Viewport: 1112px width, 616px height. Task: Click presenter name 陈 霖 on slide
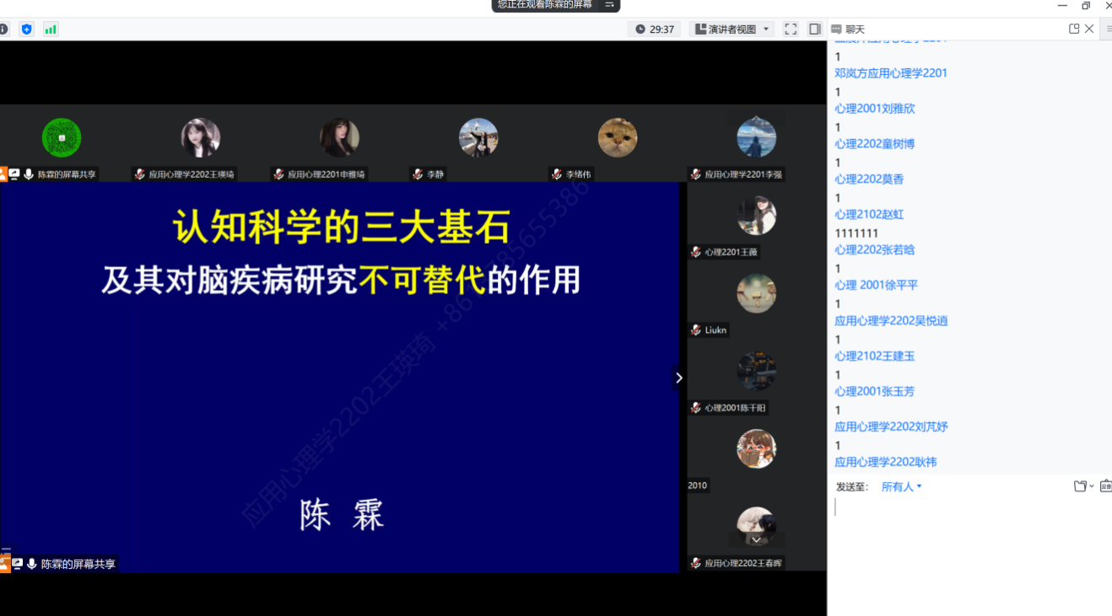pos(342,515)
